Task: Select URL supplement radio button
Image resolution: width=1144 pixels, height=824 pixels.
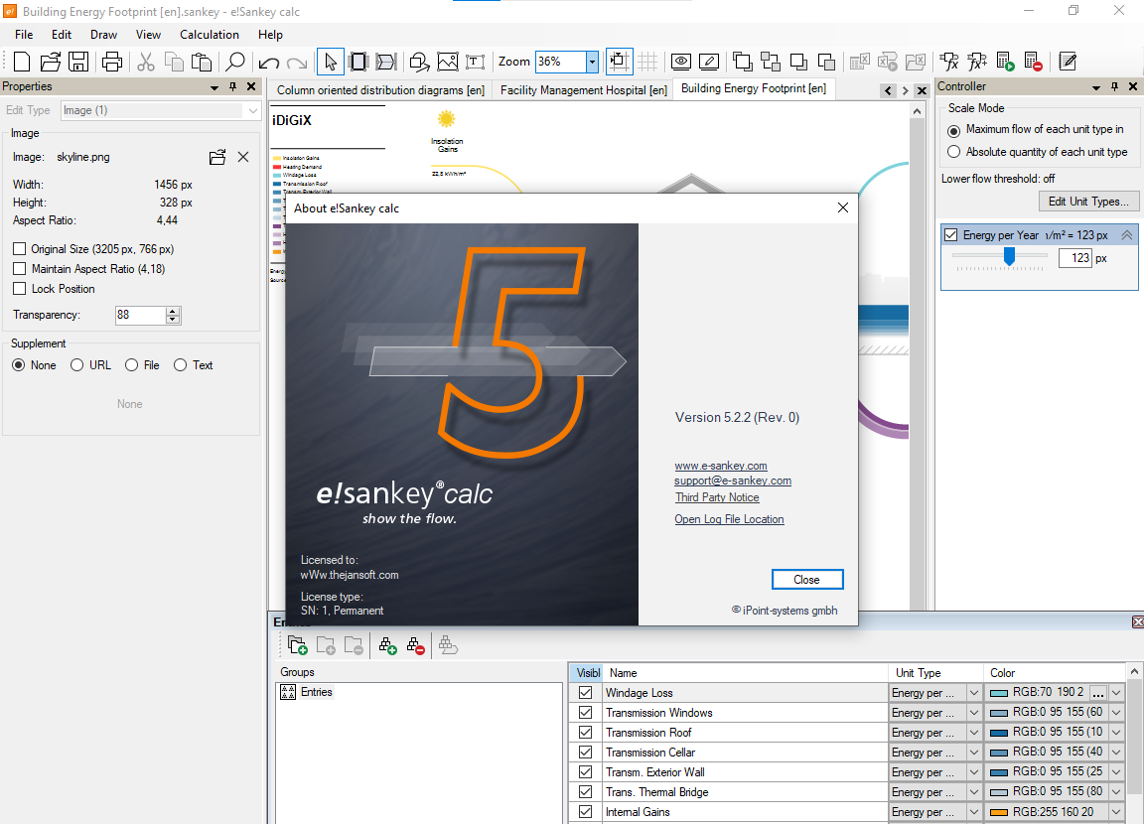Action: pos(76,365)
